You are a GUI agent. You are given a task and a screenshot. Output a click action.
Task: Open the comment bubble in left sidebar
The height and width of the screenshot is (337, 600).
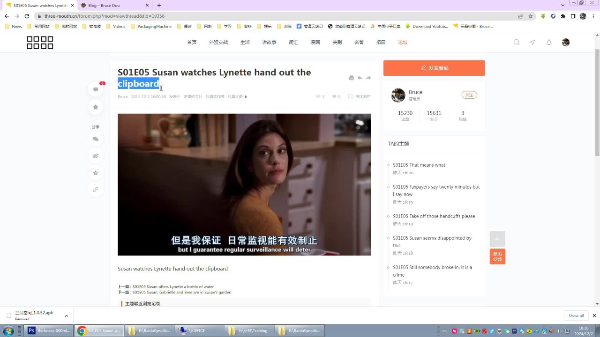[96, 89]
